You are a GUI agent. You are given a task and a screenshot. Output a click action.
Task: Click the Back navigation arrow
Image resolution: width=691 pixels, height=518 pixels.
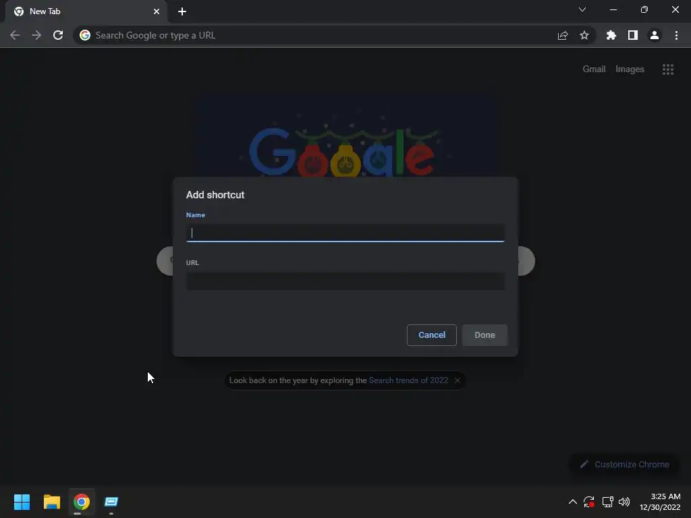coord(15,35)
